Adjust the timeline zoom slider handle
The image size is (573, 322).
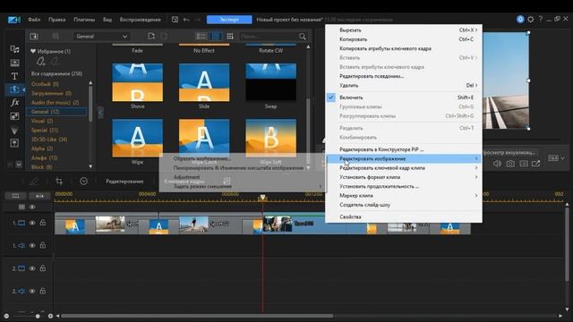(38, 316)
